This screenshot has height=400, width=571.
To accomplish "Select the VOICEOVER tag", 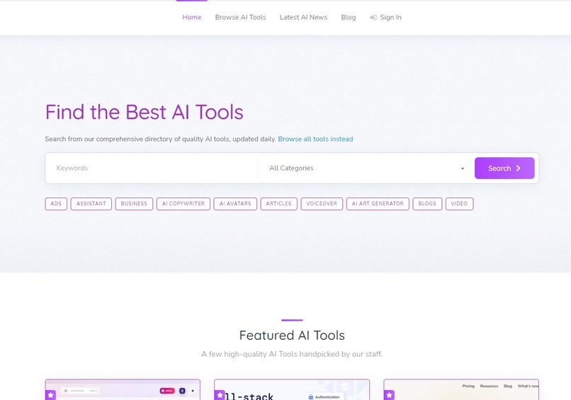I will 322,204.
